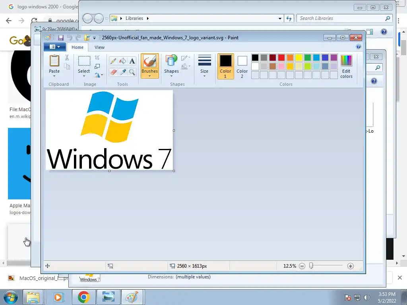The image size is (407, 305).
Task: Open Explorer address bar history dropdown
Action: (x=280, y=18)
